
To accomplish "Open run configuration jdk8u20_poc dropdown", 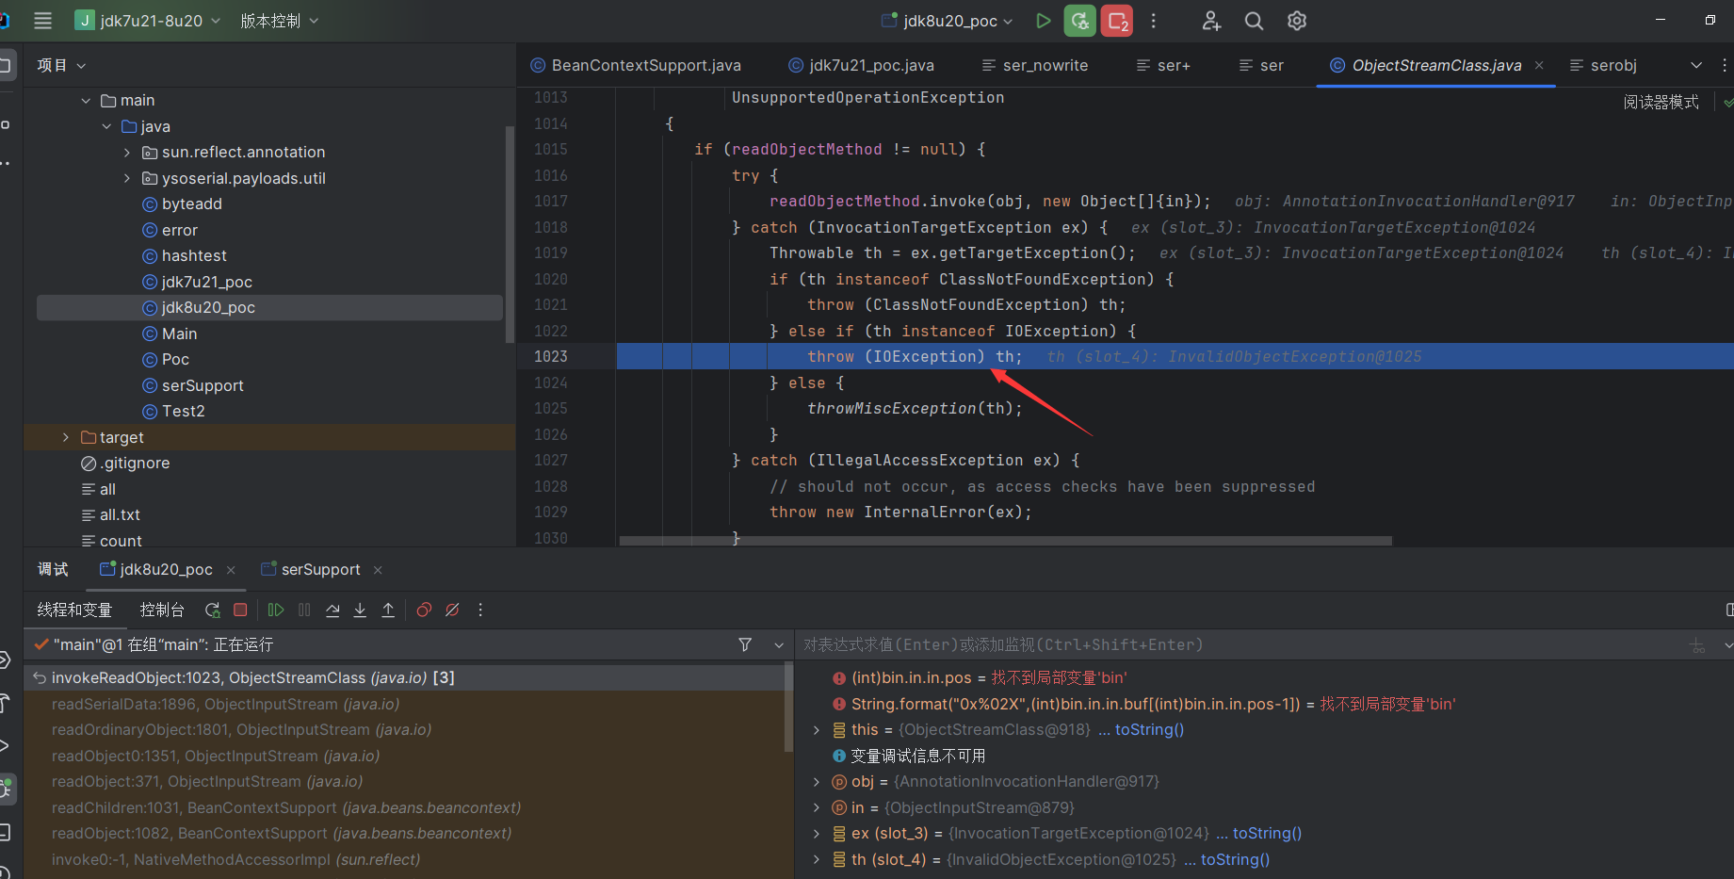I will pos(947,21).
